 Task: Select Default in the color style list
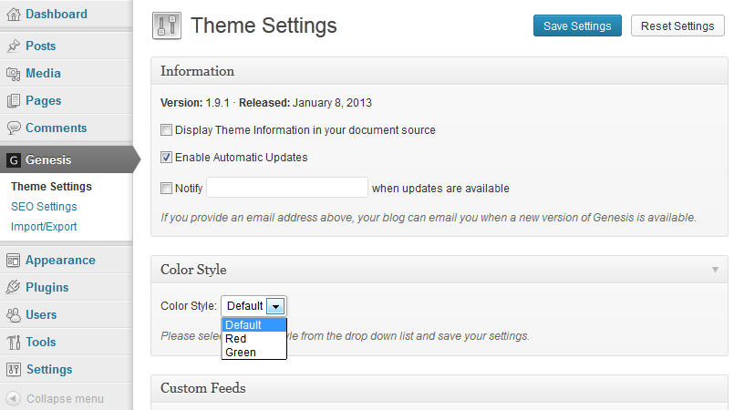pos(254,325)
